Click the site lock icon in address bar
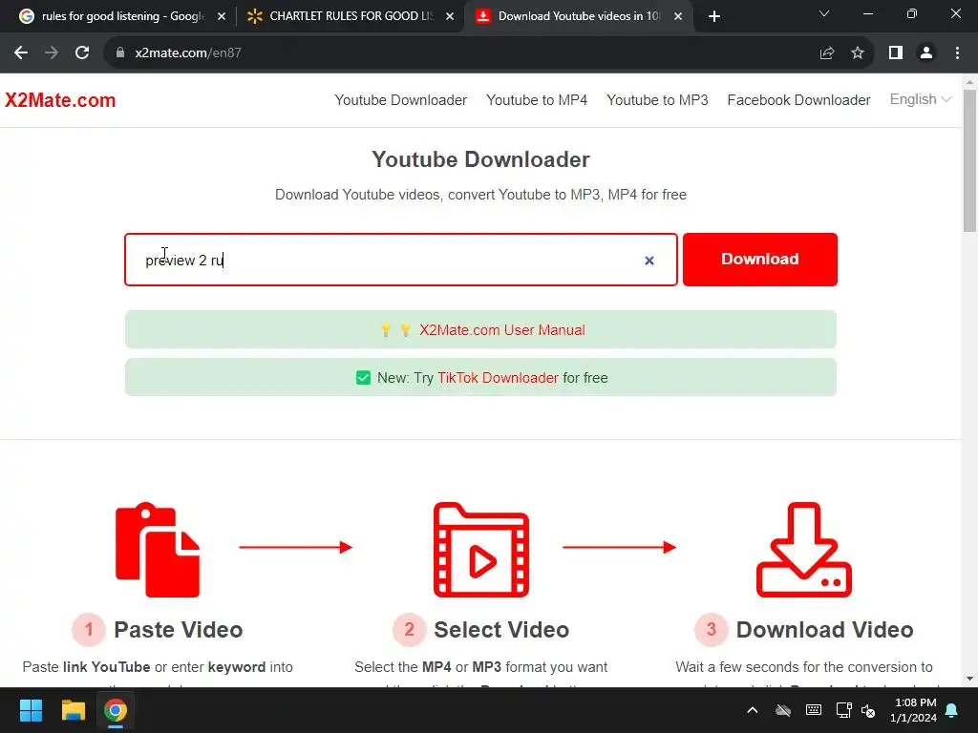 tap(120, 53)
